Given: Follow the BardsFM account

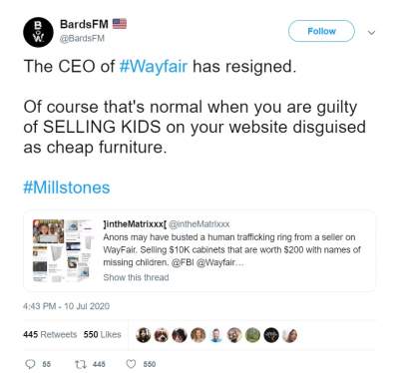Looking at the screenshot, I should pos(321,31).
